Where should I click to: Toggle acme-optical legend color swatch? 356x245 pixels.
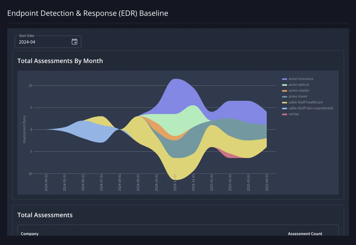[x=284, y=85]
